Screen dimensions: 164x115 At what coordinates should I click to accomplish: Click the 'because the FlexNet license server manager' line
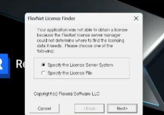click(79, 35)
